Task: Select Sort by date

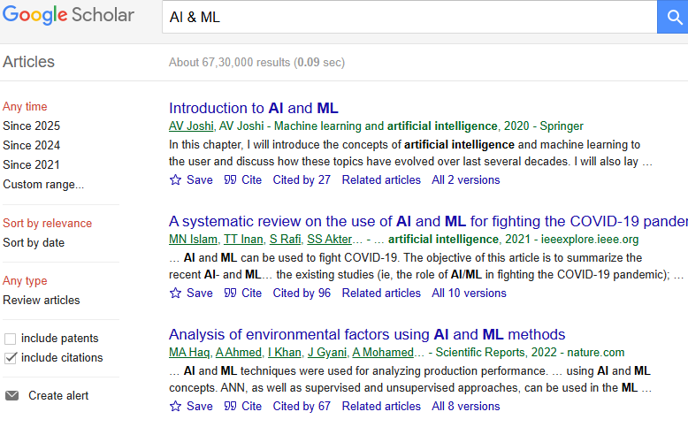Action: 34,243
